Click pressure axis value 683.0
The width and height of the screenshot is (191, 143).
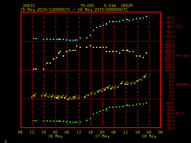pyautogui.click(x=170, y=44)
